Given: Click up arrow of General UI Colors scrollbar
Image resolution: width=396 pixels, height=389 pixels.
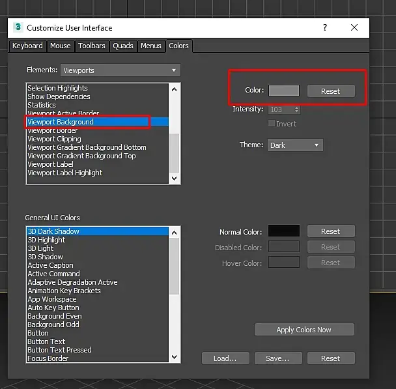Looking at the screenshot, I should tap(174, 233).
